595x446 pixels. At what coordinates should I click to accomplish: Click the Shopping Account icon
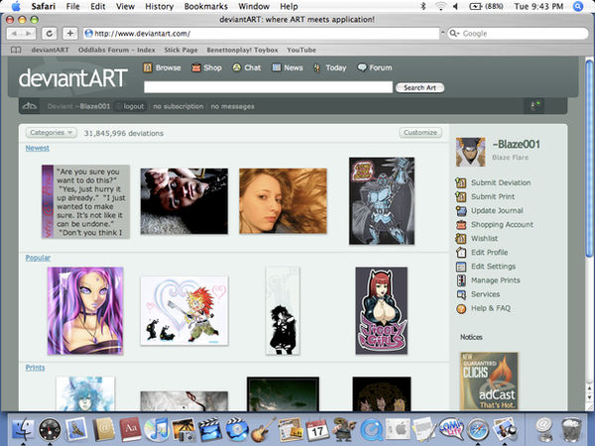point(461,225)
